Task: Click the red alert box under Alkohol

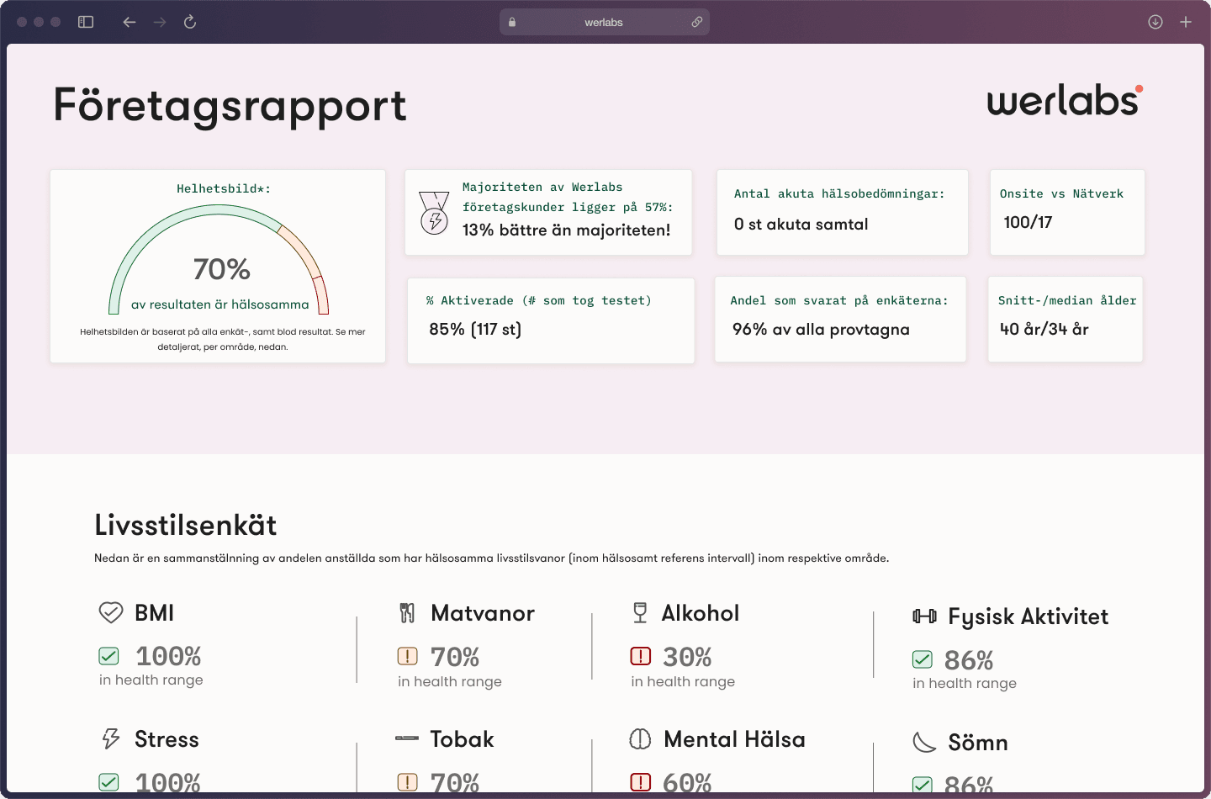Action: 640,656
